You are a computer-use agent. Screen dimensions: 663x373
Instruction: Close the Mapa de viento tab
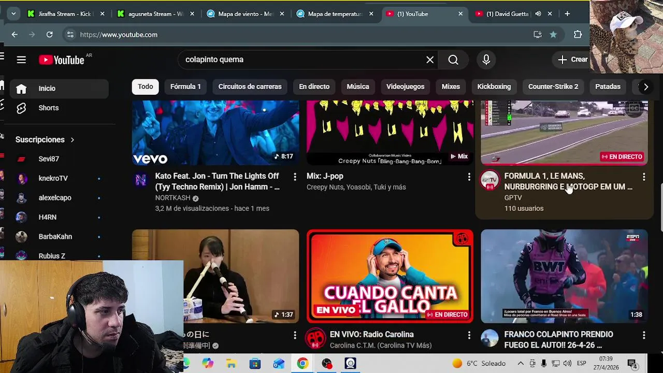[x=281, y=14]
